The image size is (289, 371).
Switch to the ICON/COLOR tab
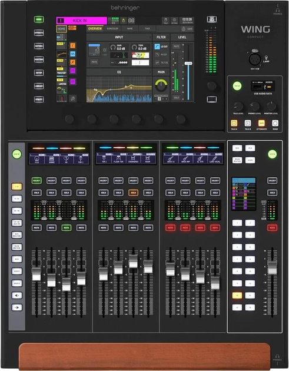click(112, 29)
